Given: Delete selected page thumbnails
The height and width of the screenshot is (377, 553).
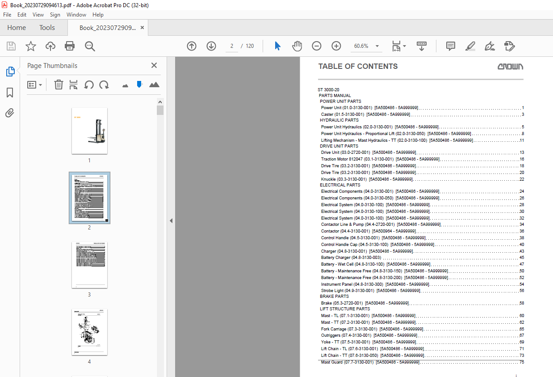Looking at the screenshot, I should click(x=59, y=85).
